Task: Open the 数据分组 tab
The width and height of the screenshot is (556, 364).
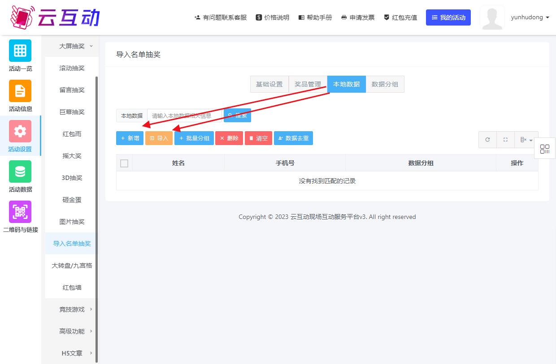Action: pyautogui.click(x=385, y=84)
